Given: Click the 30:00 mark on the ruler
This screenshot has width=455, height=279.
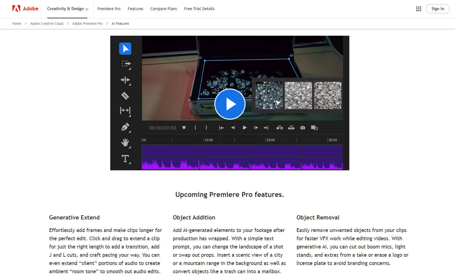Looking at the screenshot, I should (x=333, y=140).
